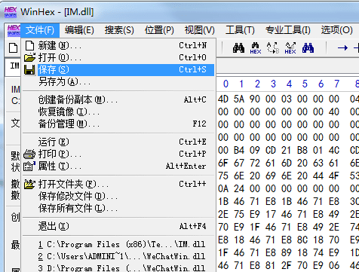The height and width of the screenshot is (272, 359).
Task: Click the blue right-arrow Go To icon
Action: (342, 47)
